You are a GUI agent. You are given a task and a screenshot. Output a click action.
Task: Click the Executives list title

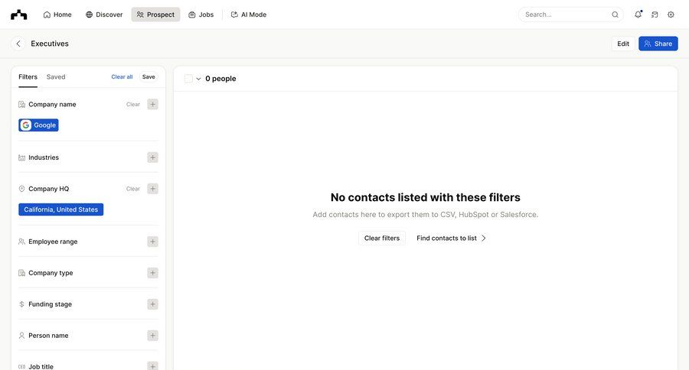(x=50, y=44)
